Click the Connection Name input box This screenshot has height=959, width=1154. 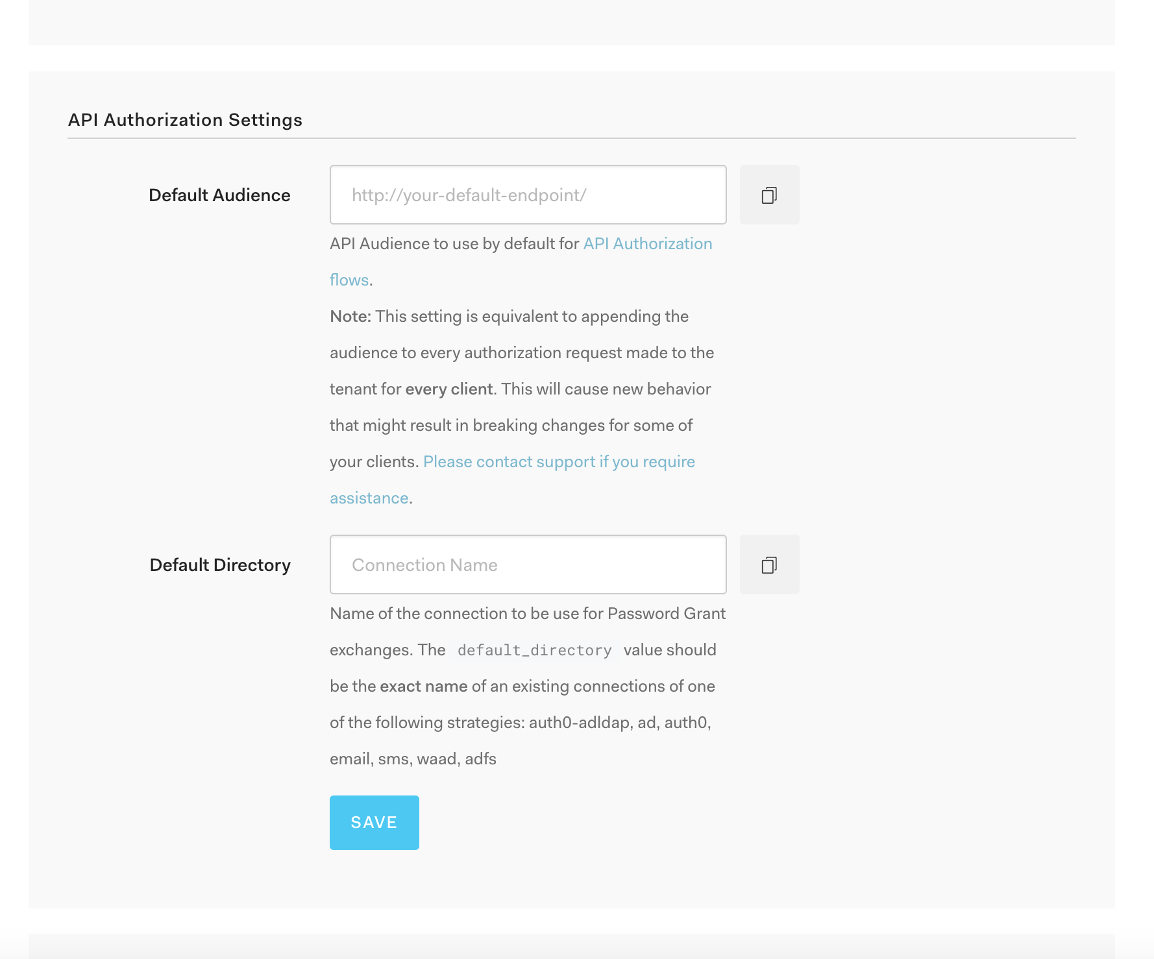click(x=528, y=564)
